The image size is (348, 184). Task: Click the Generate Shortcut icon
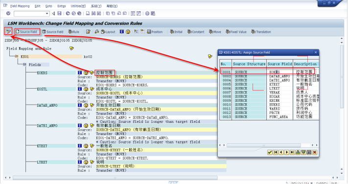pyautogui.click(x=139, y=14)
